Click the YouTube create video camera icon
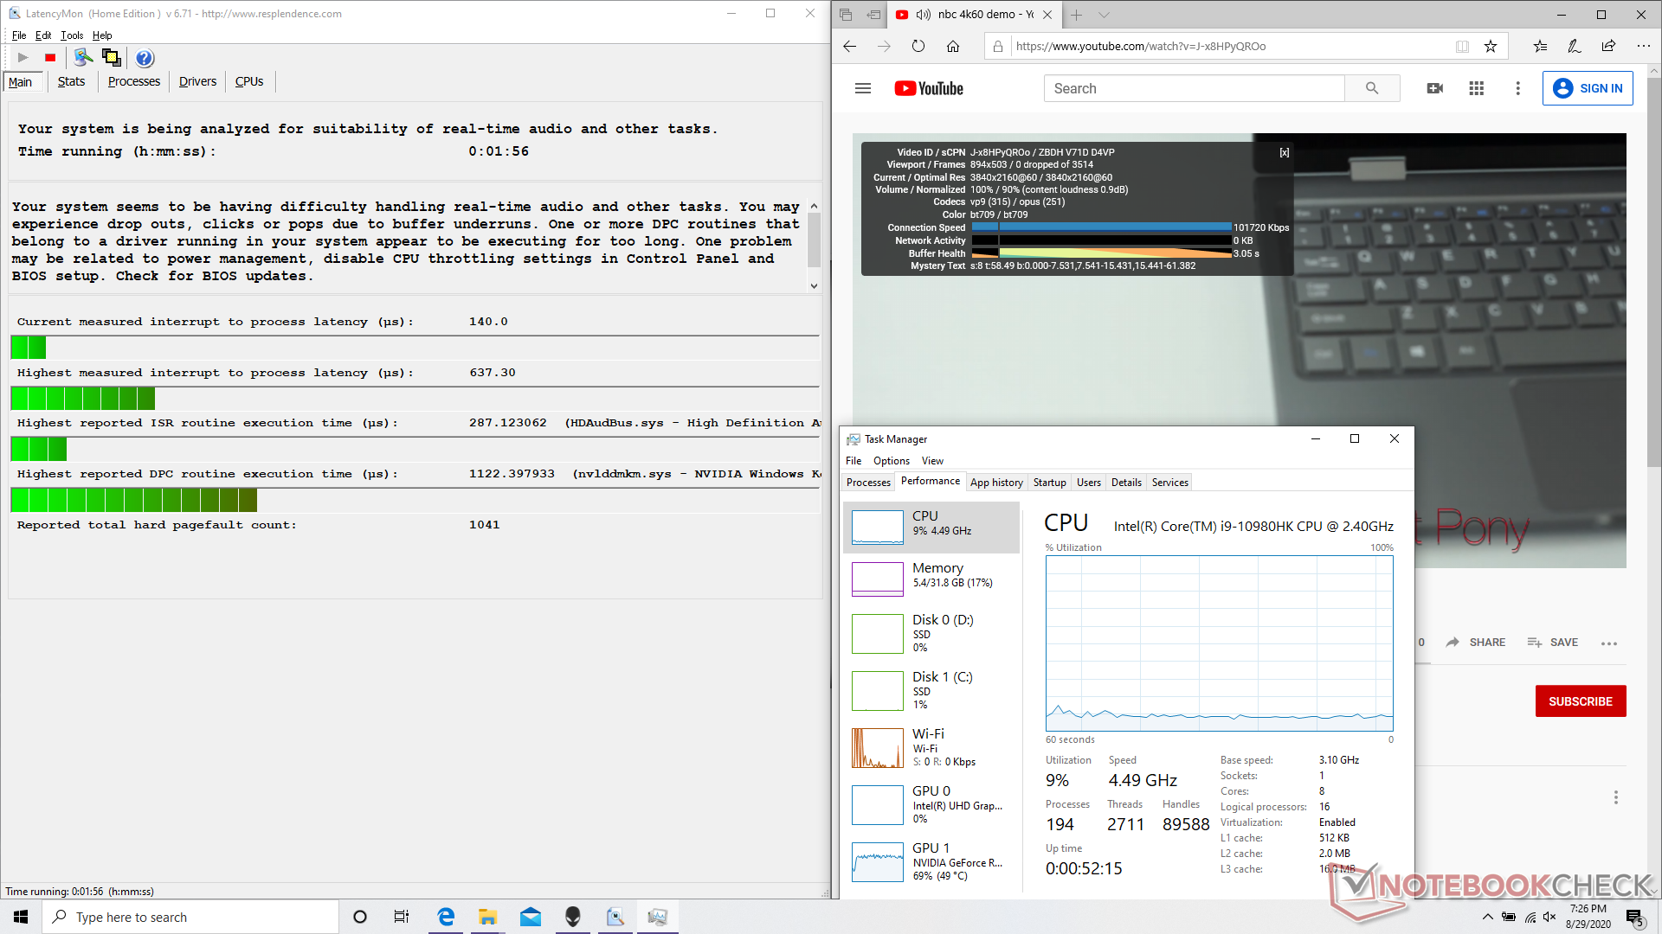1662x934 pixels. point(1434,88)
